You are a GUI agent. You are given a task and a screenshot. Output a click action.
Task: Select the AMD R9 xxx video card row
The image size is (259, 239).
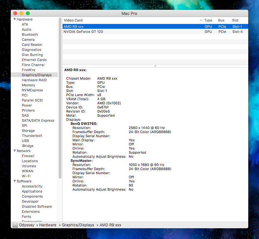155,27
